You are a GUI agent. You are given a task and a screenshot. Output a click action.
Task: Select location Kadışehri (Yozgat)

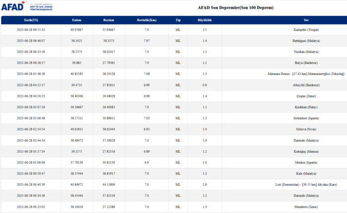tap(306, 30)
